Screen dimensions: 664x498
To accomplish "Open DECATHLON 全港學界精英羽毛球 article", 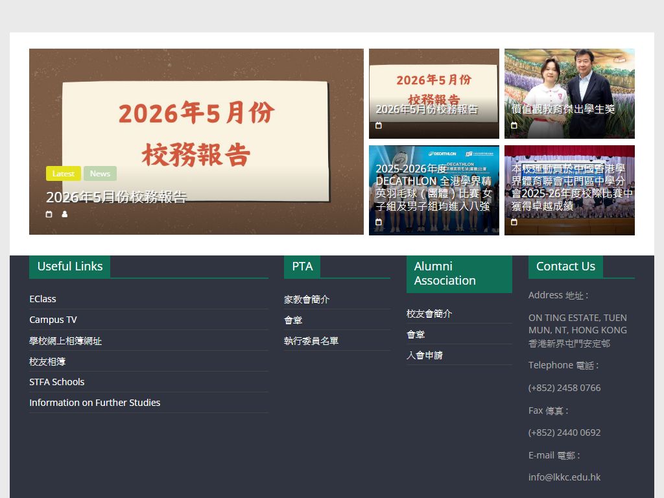I will (433, 187).
